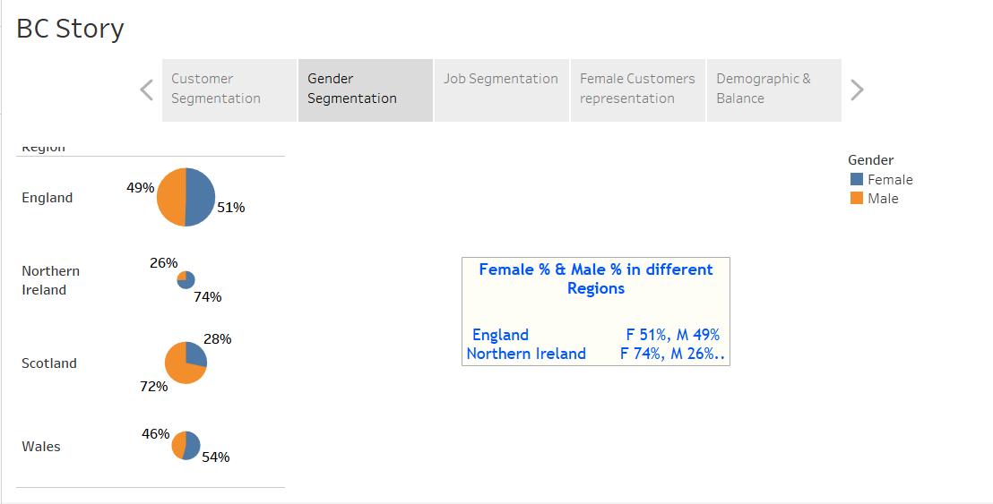Image resolution: width=993 pixels, height=504 pixels.
Task: Go to previous story point arrow
Action: [x=146, y=90]
